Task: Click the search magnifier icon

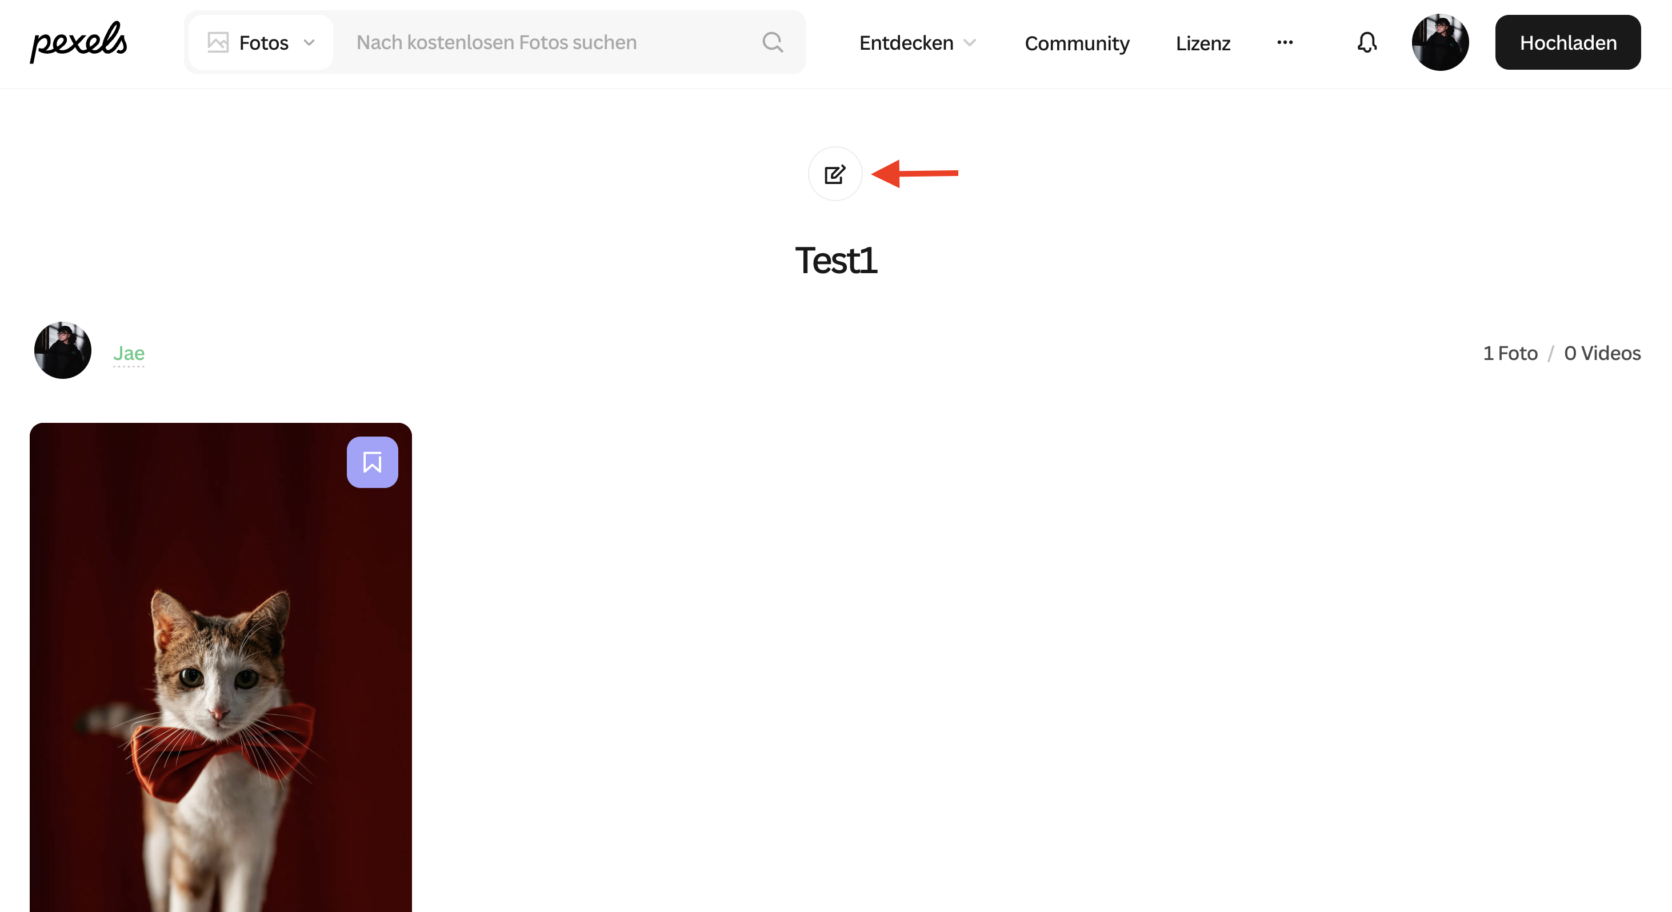Action: click(773, 43)
